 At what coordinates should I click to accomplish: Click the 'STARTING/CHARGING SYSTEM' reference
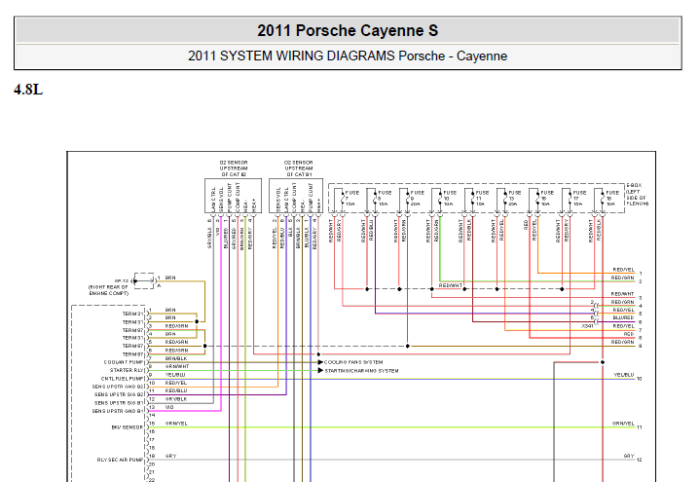[361, 371]
